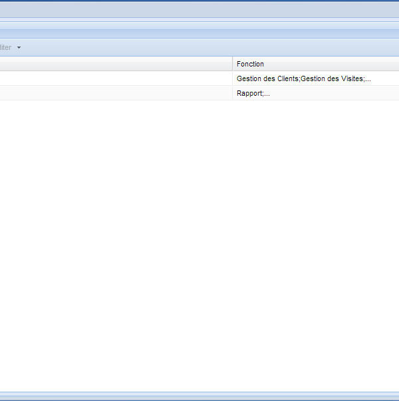The width and height of the screenshot is (399, 401).
Task: Click the Fonction column header
Action: click(x=250, y=64)
